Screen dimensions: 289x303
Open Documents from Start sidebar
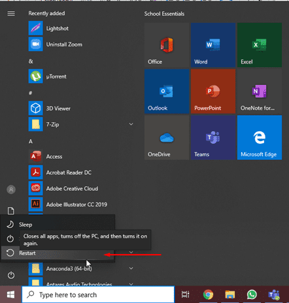(11, 211)
